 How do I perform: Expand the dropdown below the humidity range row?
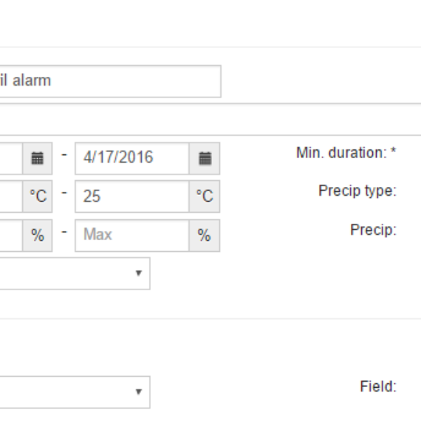pyautogui.click(x=75, y=273)
